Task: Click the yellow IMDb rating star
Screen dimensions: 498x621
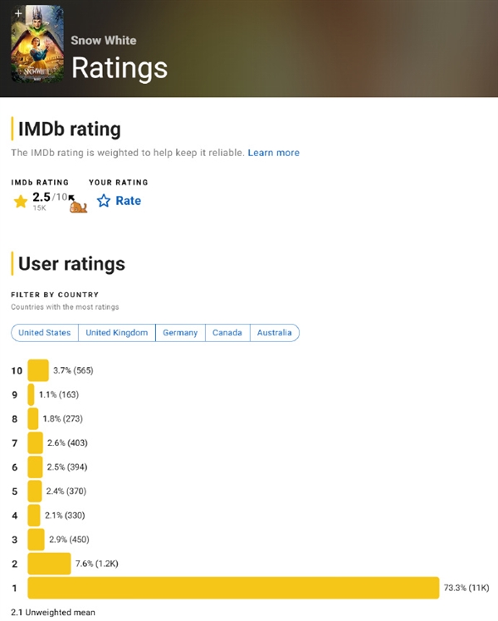Action: point(20,201)
